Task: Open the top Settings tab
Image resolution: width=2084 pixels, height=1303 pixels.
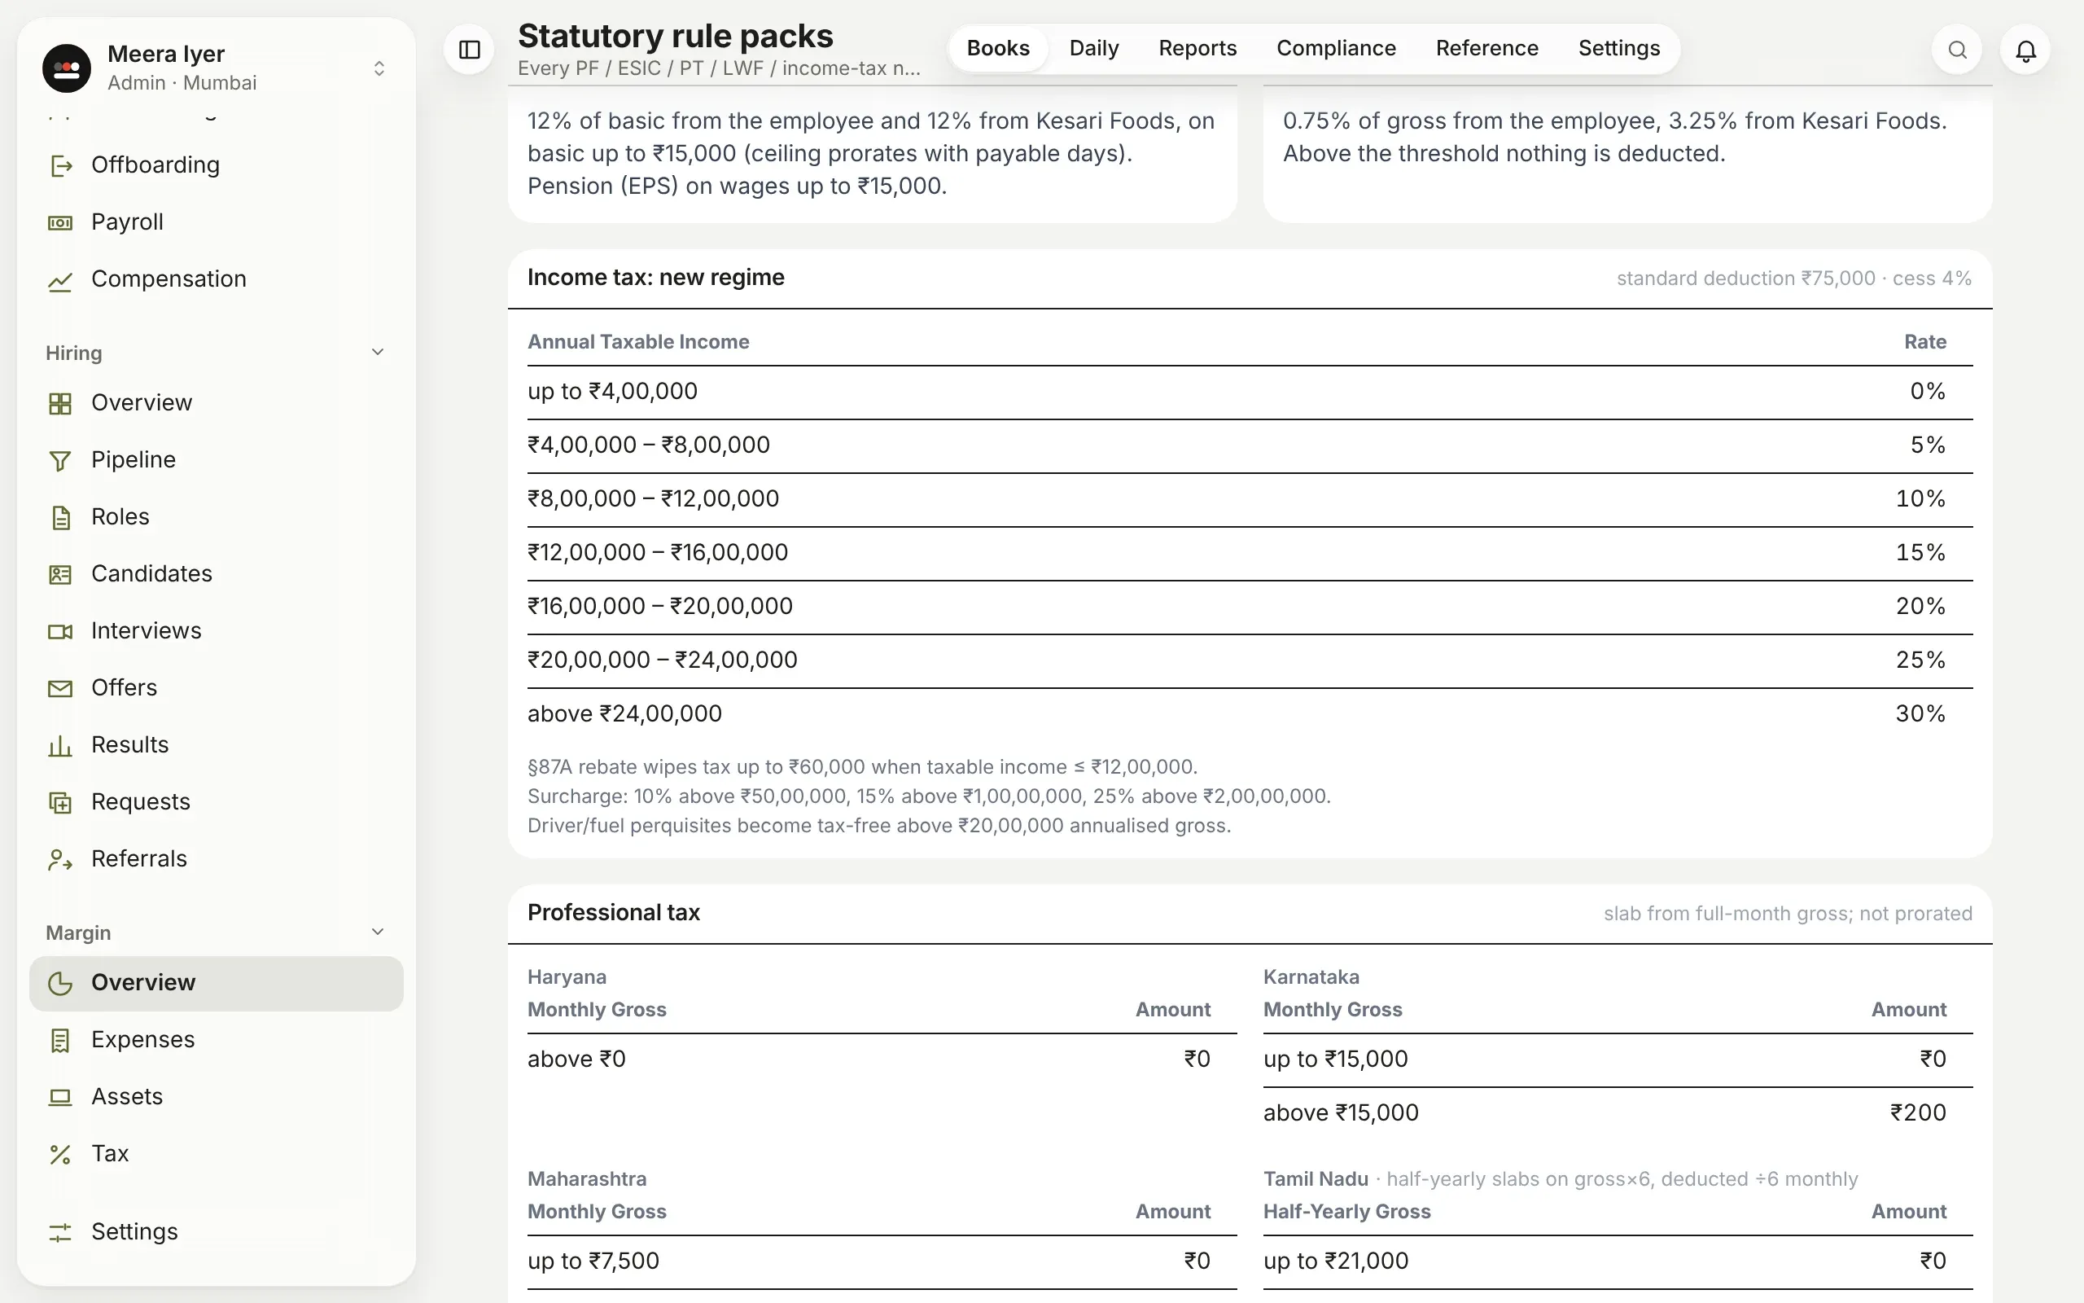Action: point(1619,48)
